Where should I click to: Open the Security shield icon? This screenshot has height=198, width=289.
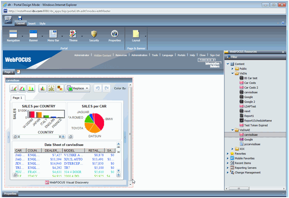point(94,34)
